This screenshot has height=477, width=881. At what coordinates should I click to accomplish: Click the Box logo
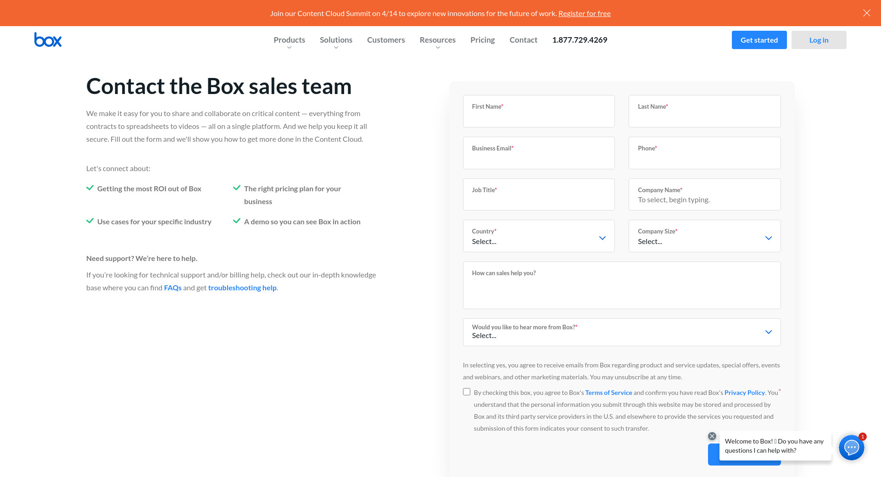48,40
